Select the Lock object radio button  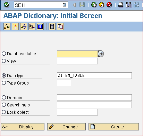tap(4, 112)
